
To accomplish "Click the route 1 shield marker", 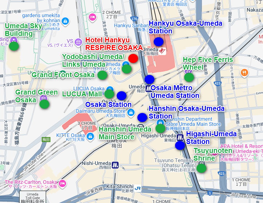I will point(210,193).
